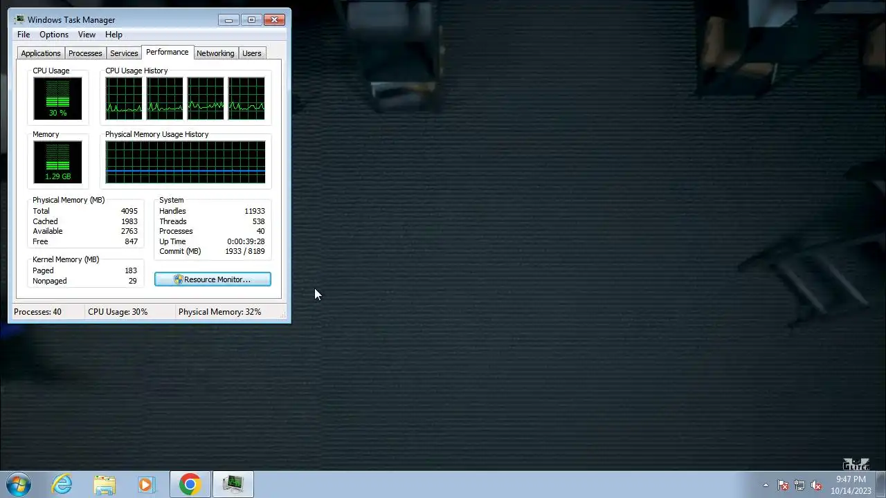Click the Commit value 1933 / 8189
Viewport: 886px width, 498px height.
tap(245, 251)
